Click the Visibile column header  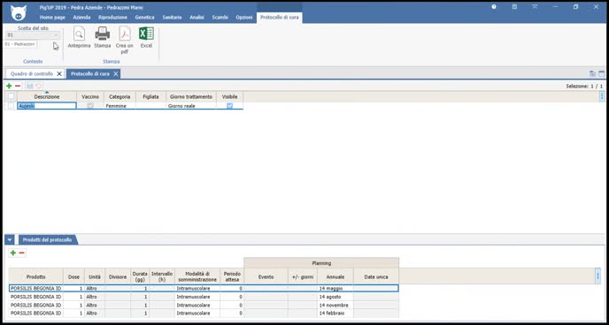point(229,97)
